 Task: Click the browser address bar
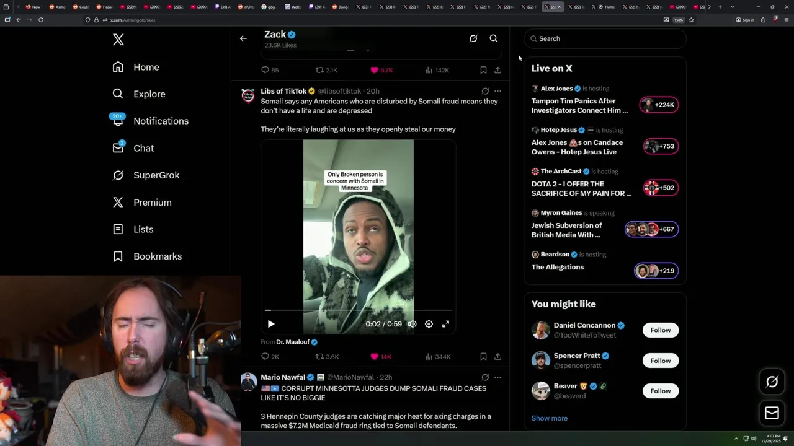click(x=372, y=20)
